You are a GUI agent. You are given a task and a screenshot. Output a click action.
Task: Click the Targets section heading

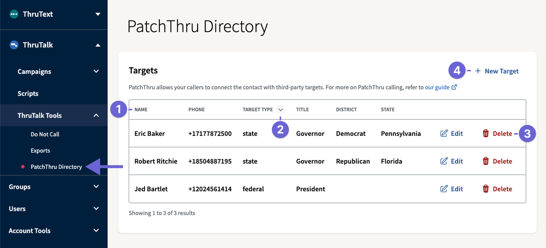tap(143, 70)
